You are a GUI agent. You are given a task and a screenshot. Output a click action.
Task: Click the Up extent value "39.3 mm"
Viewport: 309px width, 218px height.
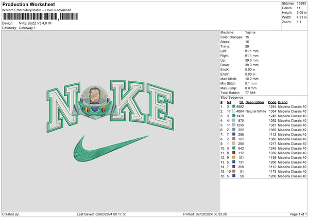[x=252, y=60]
